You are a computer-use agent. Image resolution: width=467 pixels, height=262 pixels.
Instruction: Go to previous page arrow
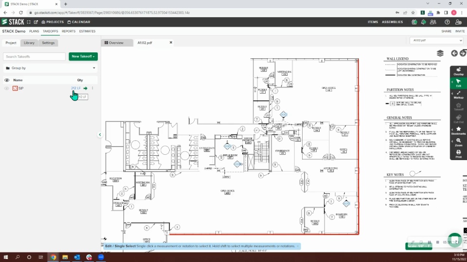pos(454,53)
